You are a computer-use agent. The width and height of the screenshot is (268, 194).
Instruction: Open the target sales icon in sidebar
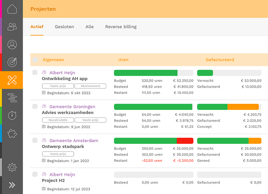(x=12, y=62)
